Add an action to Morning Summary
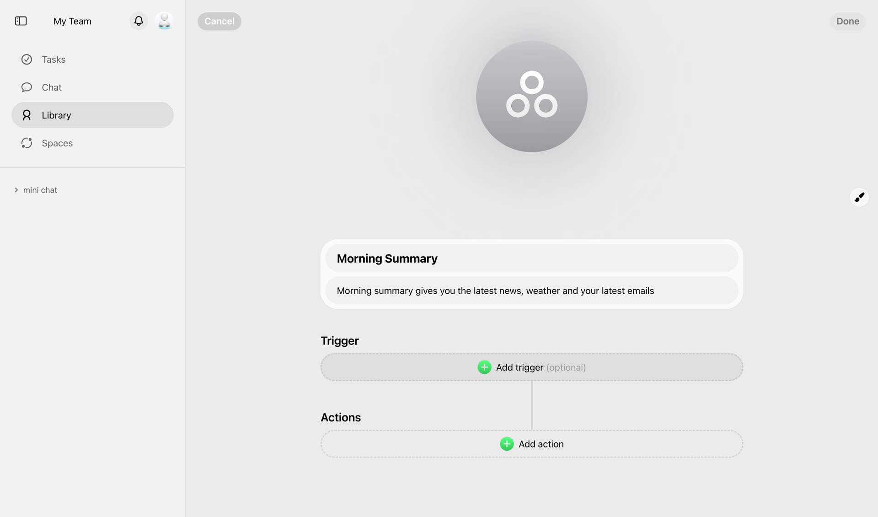 point(531,444)
